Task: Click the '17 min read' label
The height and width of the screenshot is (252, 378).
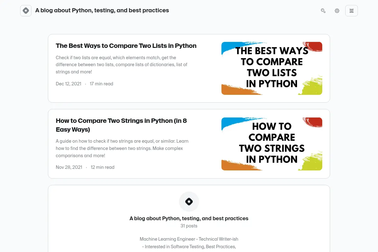Action: point(101,84)
